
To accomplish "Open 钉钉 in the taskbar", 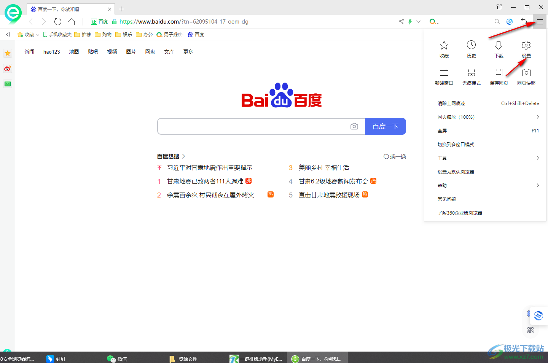I will (x=56, y=359).
